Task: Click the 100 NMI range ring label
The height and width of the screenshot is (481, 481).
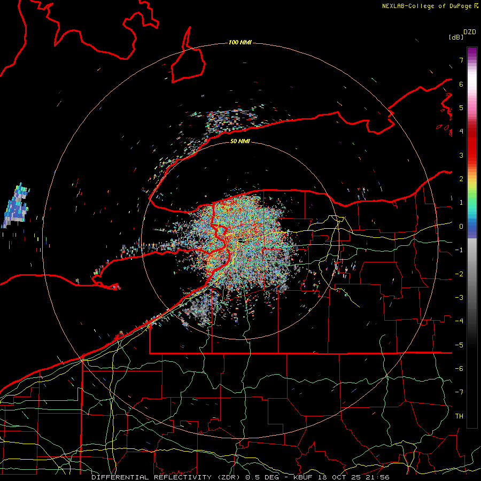Action: [x=240, y=42]
